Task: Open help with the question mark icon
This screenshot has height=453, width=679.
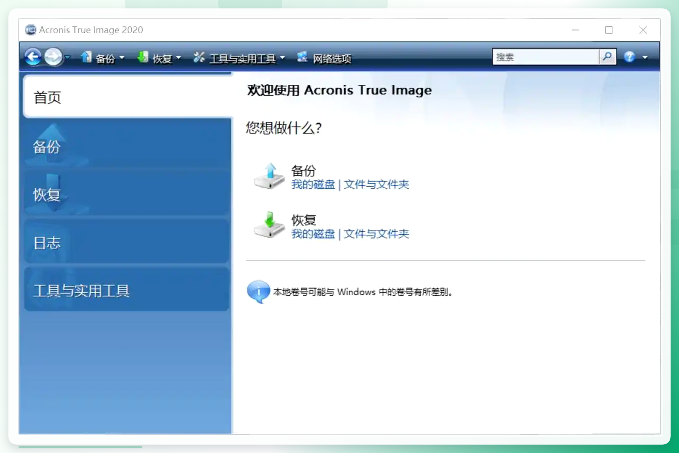Action: click(x=629, y=57)
